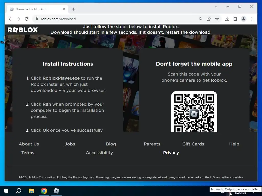Close the Download Roblox App tab
The image size is (262, 196).
point(64,9)
